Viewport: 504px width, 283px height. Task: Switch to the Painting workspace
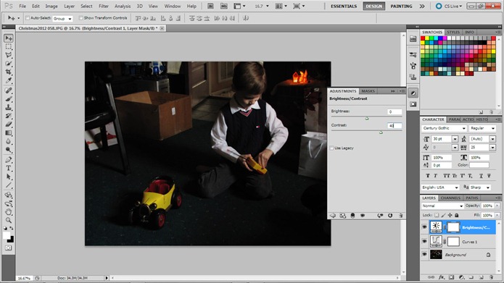[x=401, y=6]
